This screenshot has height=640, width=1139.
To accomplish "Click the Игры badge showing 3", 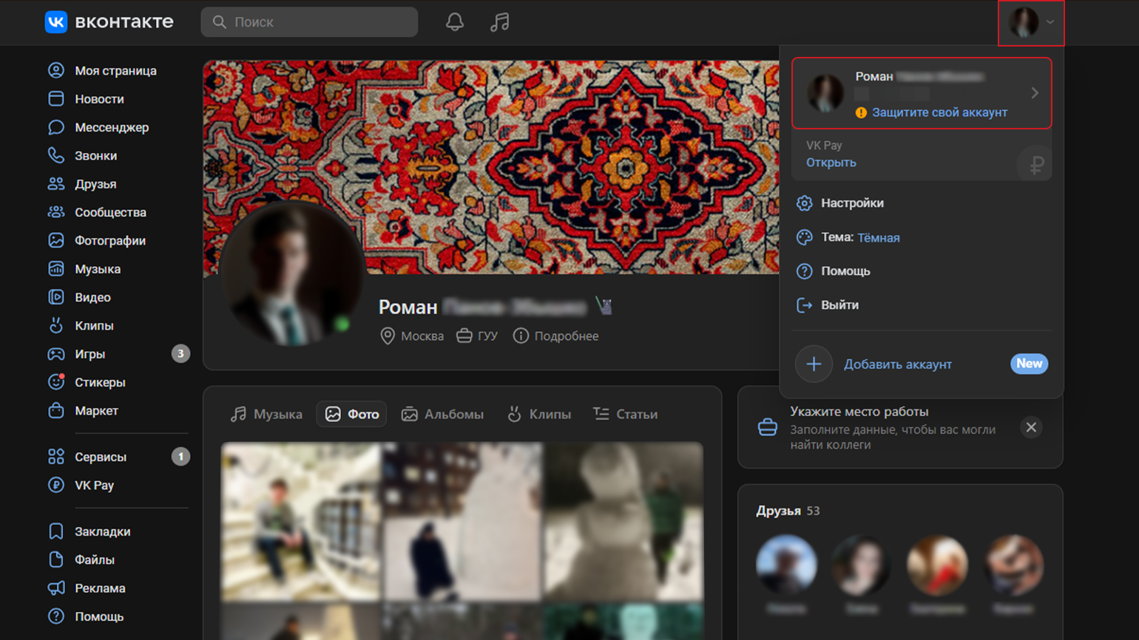I will coord(180,354).
